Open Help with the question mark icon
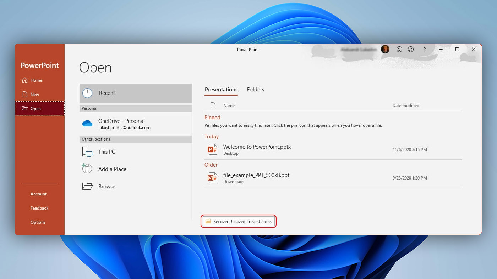This screenshot has width=497, height=279. pos(424,50)
